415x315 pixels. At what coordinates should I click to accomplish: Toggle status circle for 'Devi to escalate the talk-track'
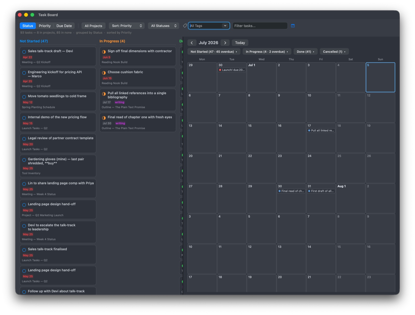[x=24, y=226]
